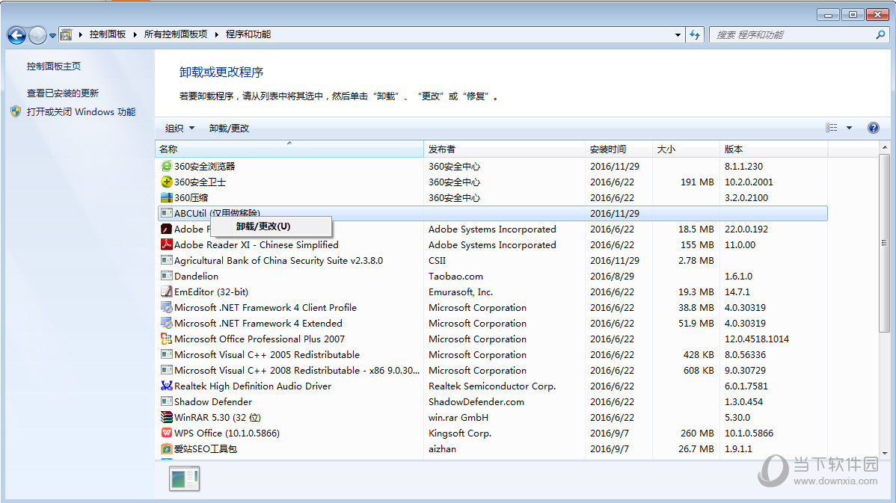This screenshot has height=503, width=896.
Task: Expand the view options dropdown arrow
Action: click(x=849, y=128)
